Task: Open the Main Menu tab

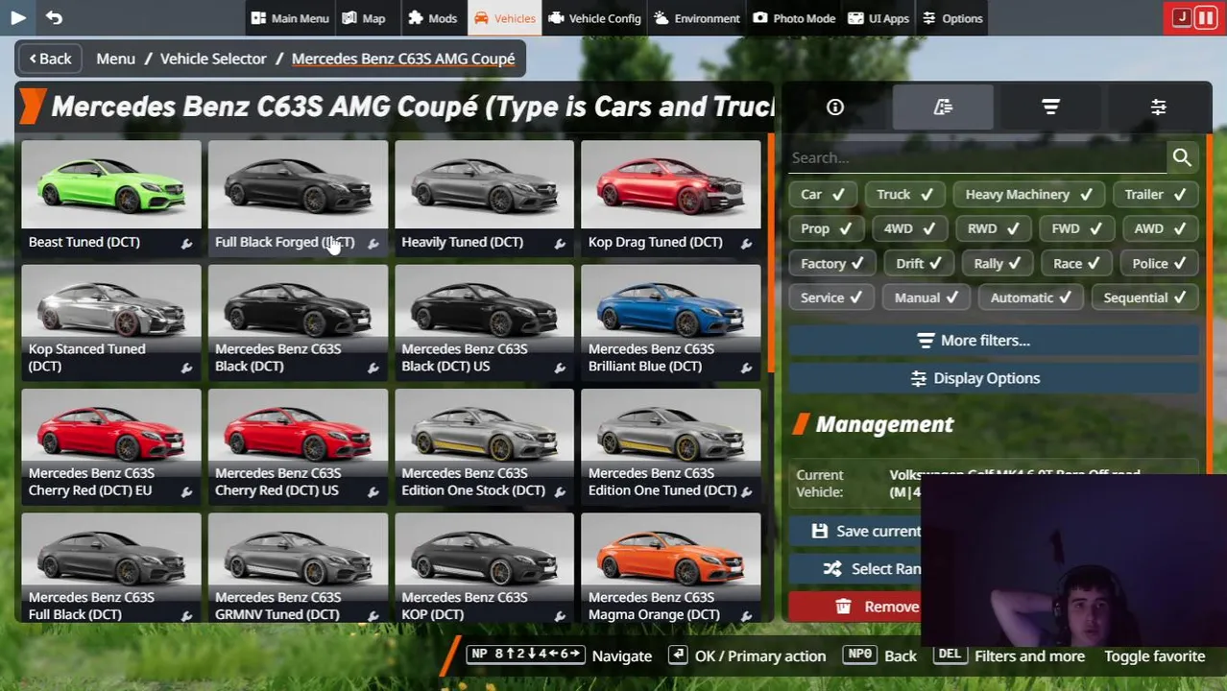Action: click(x=290, y=18)
